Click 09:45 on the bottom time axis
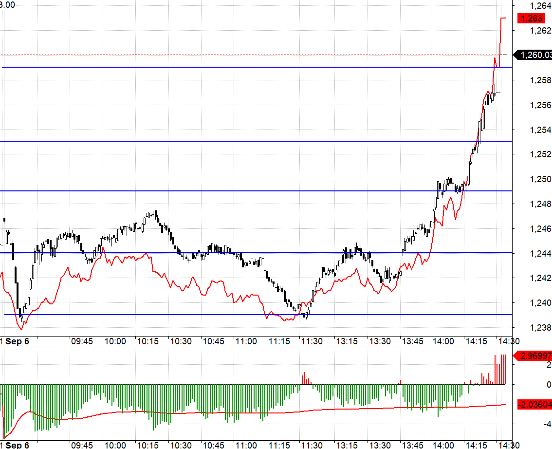This screenshot has height=449, width=552. 82,445
